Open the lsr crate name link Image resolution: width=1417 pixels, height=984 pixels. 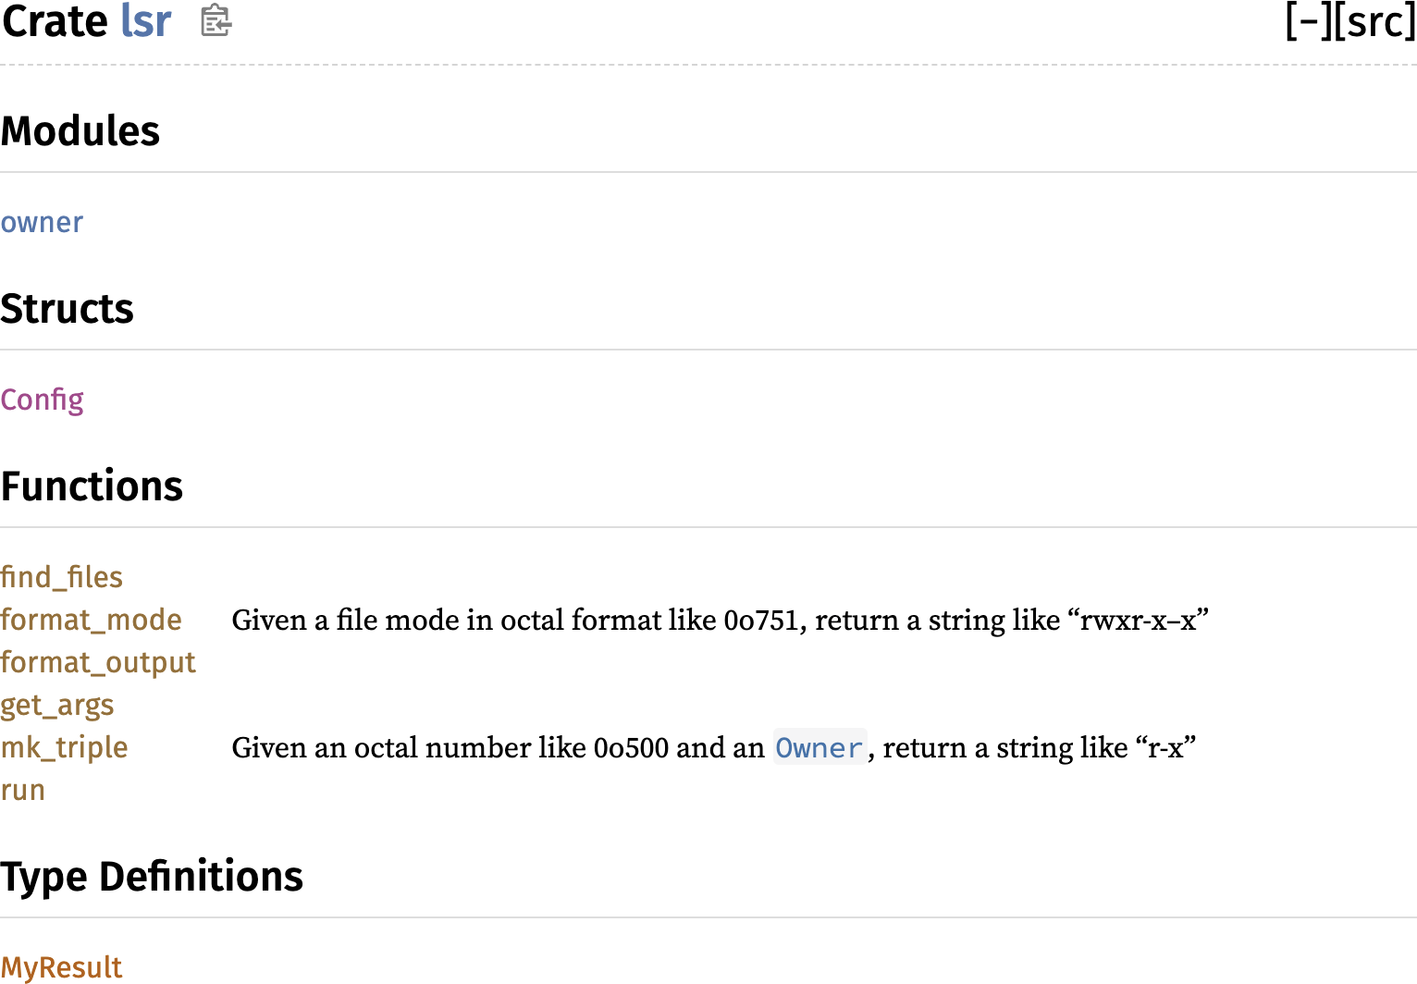click(x=146, y=21)
